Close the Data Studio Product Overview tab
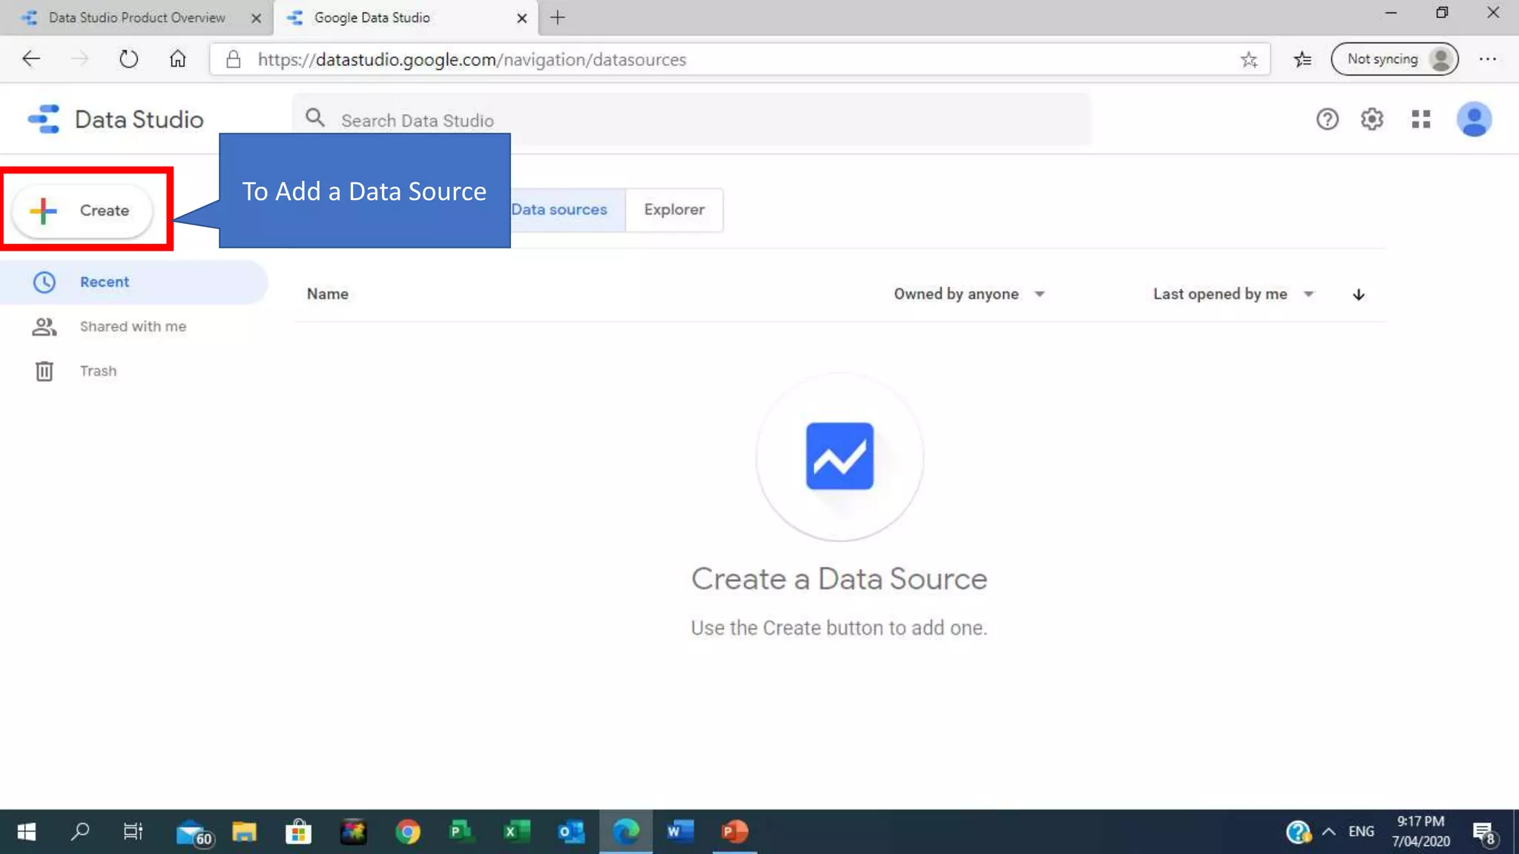This screenshot has width=1519, height=854. 256,18
